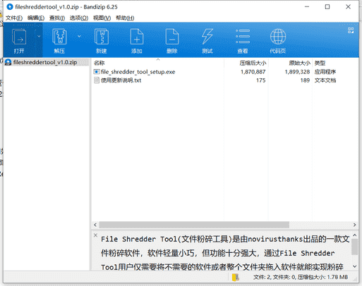This screenshot has width=362, height=286.
Task: Sort by 压缩后大小 column header
Action: pos(253,63)
